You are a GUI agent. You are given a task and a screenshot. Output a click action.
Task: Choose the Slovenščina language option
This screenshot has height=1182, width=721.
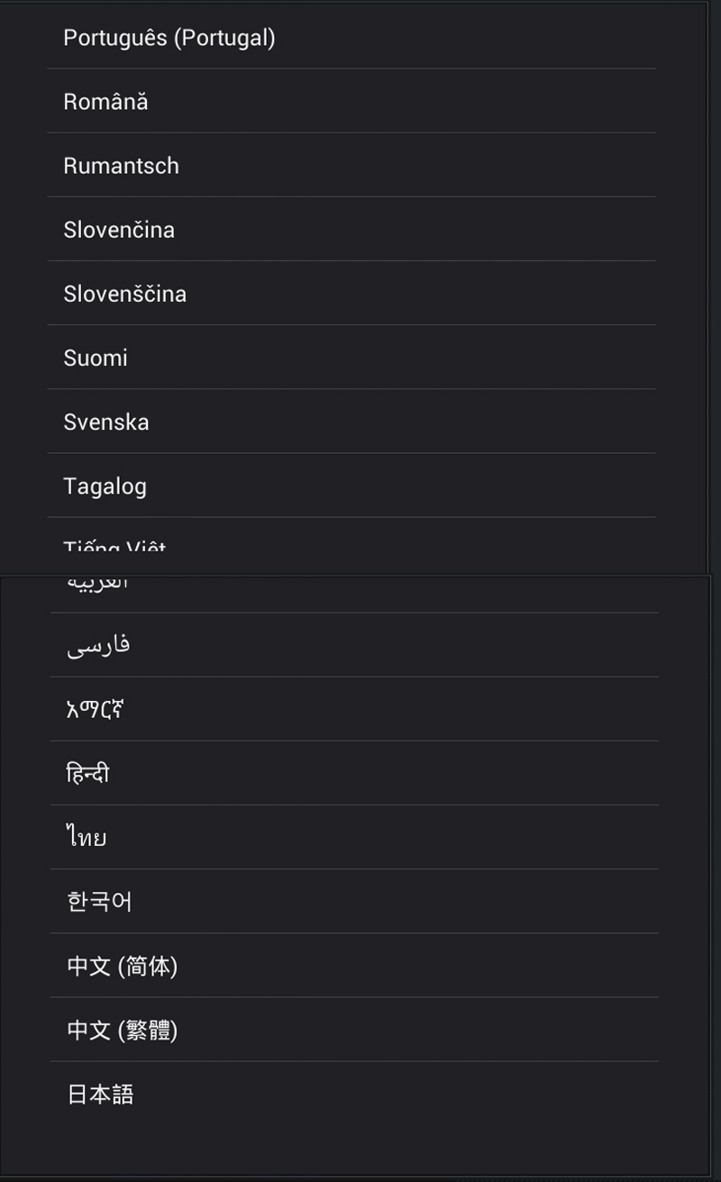(351, 293)
